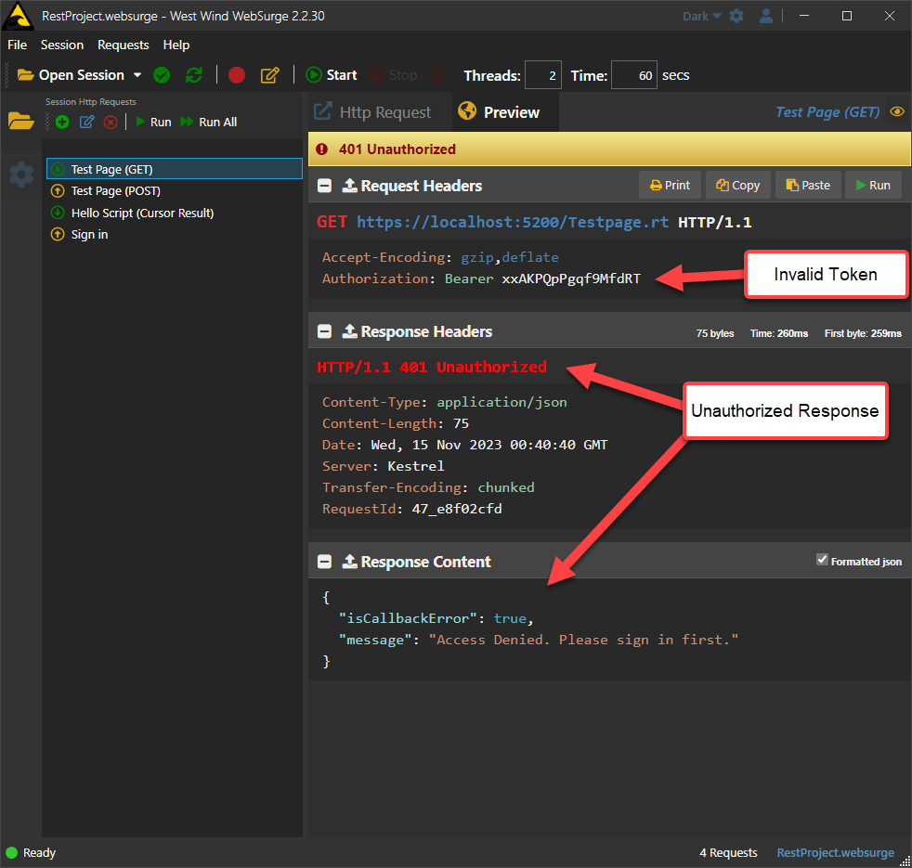Click the 'Time: 260ms' response stat

click(x=779, y=333)
